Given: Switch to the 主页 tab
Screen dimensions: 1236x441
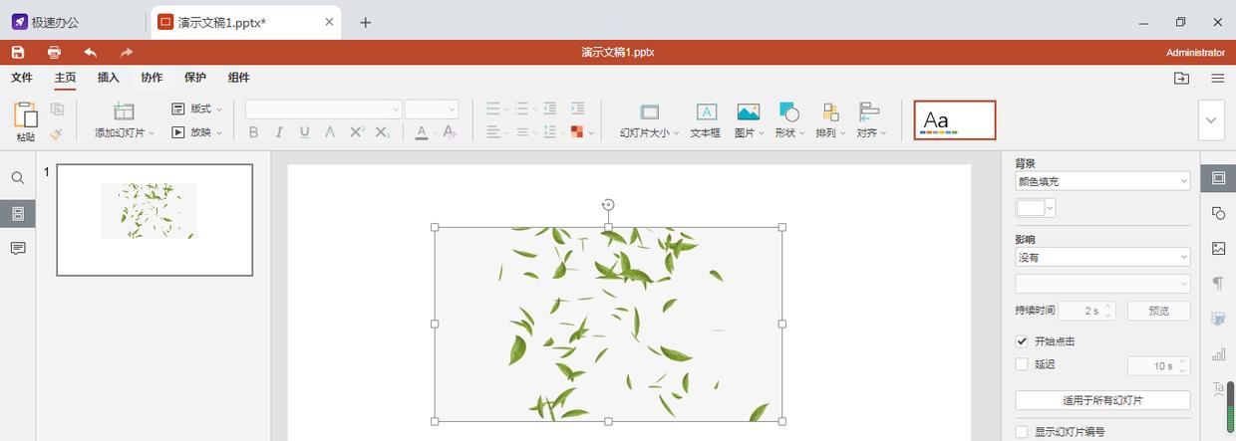Looking at the screenshot, I should (65, 78).
